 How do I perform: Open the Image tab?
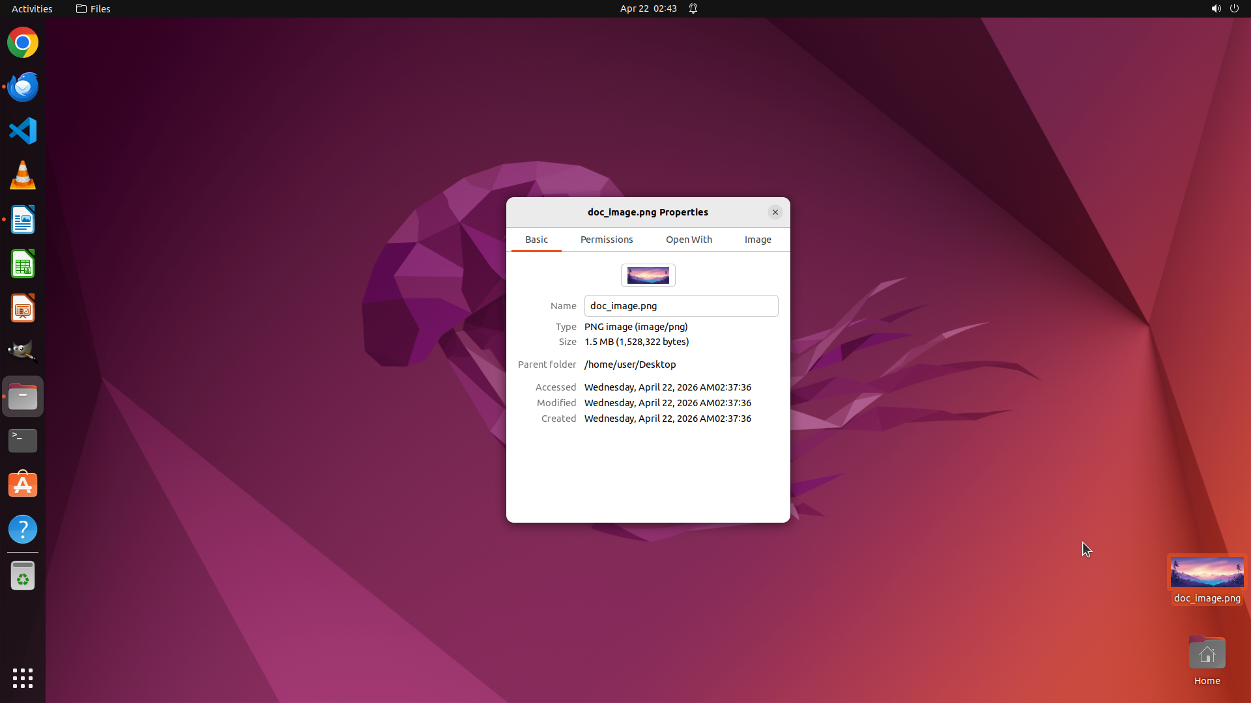[x=758, y=240]
